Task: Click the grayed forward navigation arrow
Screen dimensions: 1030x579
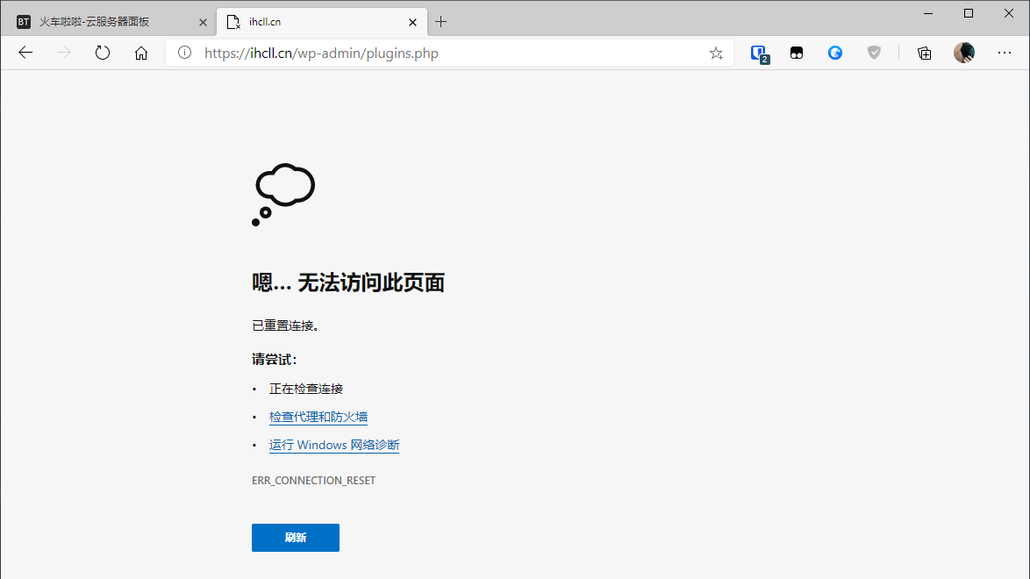Action: pyautogui.click(x=63, y=53)
